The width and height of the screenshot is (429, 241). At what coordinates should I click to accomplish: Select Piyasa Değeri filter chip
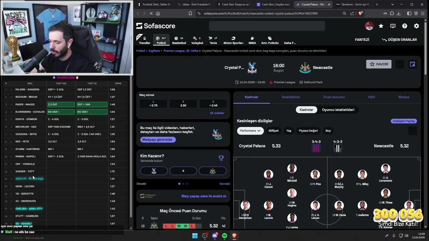[308, 131]
